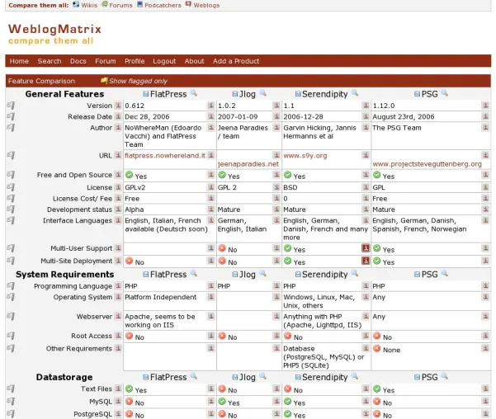Collapse Serendipity column icon in Datastorage
This screenshot has width=496, height=419.
[298, 377]
